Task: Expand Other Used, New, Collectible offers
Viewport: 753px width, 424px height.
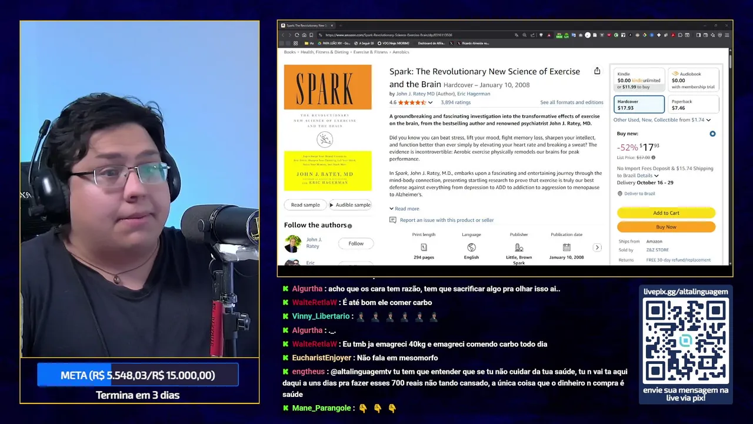Action: (x=661, y=120)
